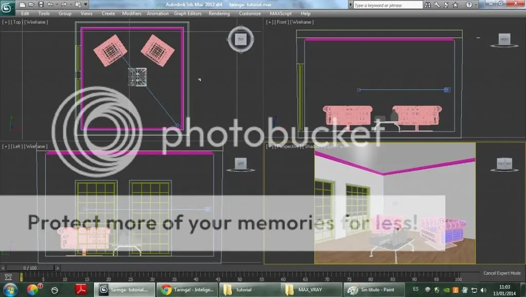Viewport: 526px width, 297px height.
Task: Click the Sign In key icon
Action: coord(437,4)
